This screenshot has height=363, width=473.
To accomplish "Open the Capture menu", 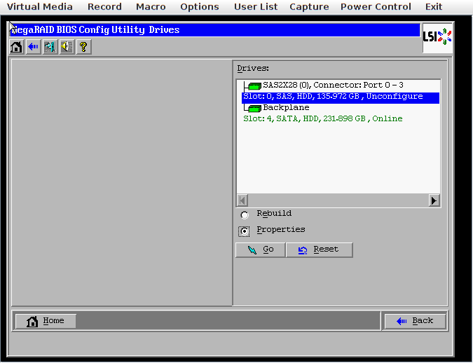I will [x=309, y=6].
